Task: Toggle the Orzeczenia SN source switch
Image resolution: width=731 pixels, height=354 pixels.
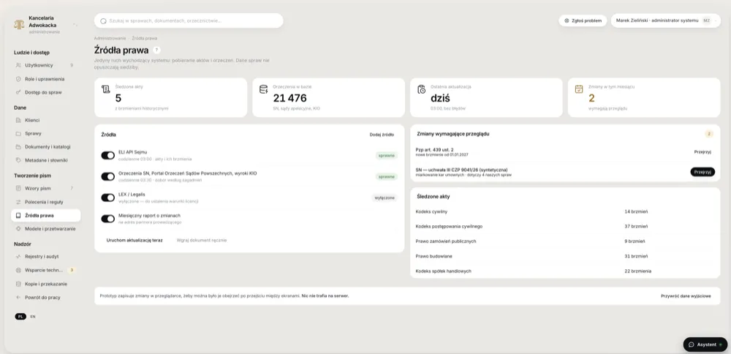Action: tap(107, 176)
